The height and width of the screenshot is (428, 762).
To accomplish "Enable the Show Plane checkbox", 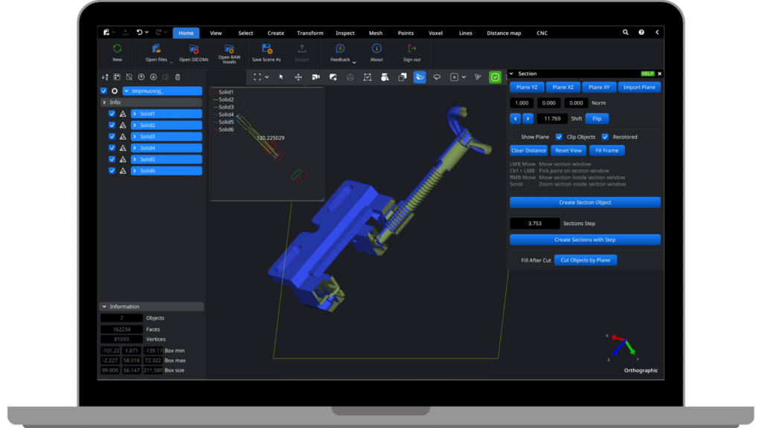I will point(513,137).
